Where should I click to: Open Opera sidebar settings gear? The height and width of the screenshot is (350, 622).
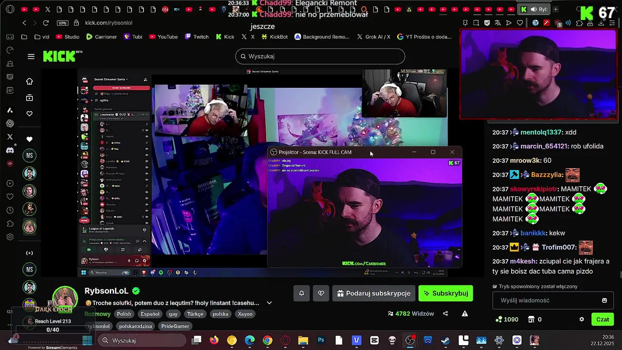click(x=10, y=237)
